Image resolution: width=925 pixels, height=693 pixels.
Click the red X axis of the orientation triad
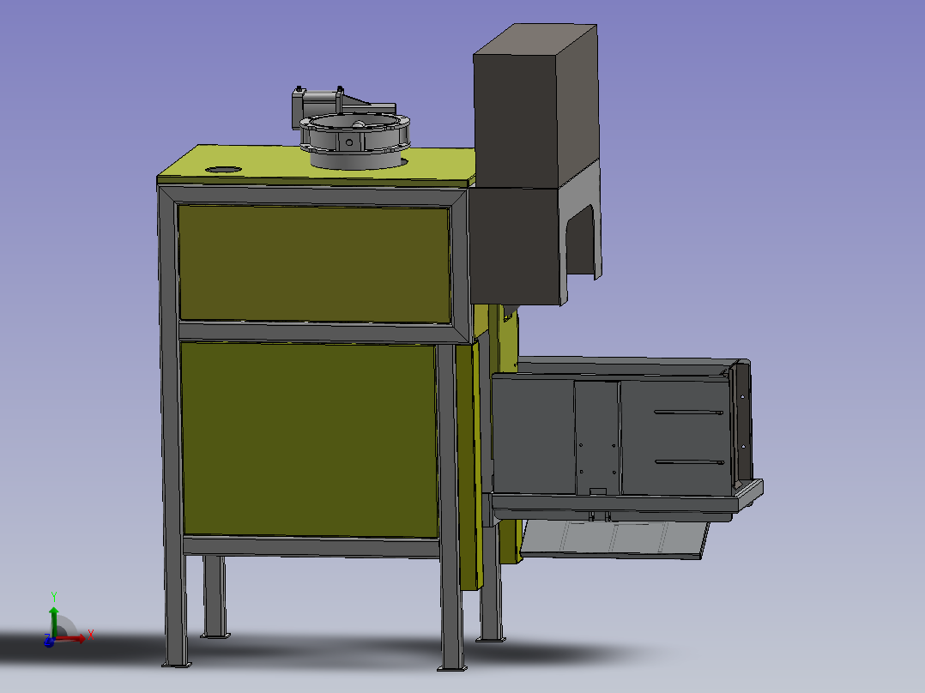72,638
